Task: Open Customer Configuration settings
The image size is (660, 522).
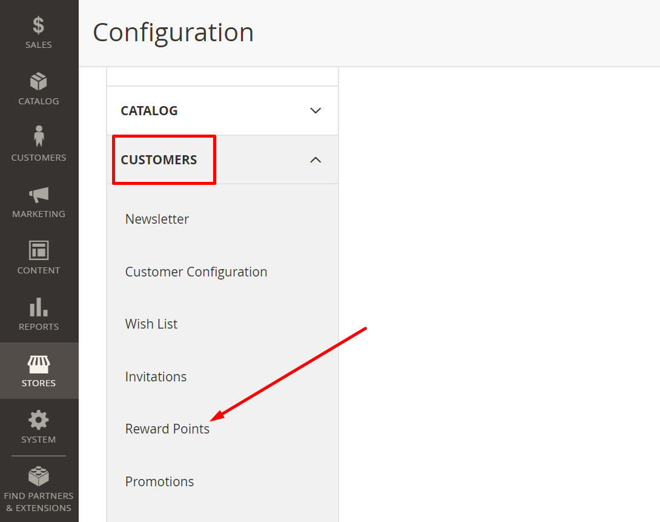Action: point(196,272)
